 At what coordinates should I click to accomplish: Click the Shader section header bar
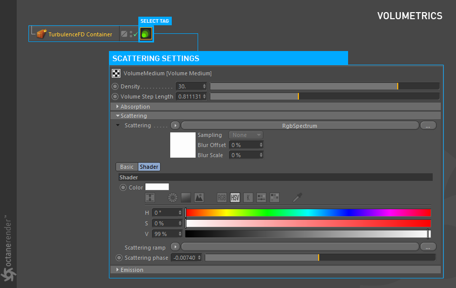coord(276,177)
